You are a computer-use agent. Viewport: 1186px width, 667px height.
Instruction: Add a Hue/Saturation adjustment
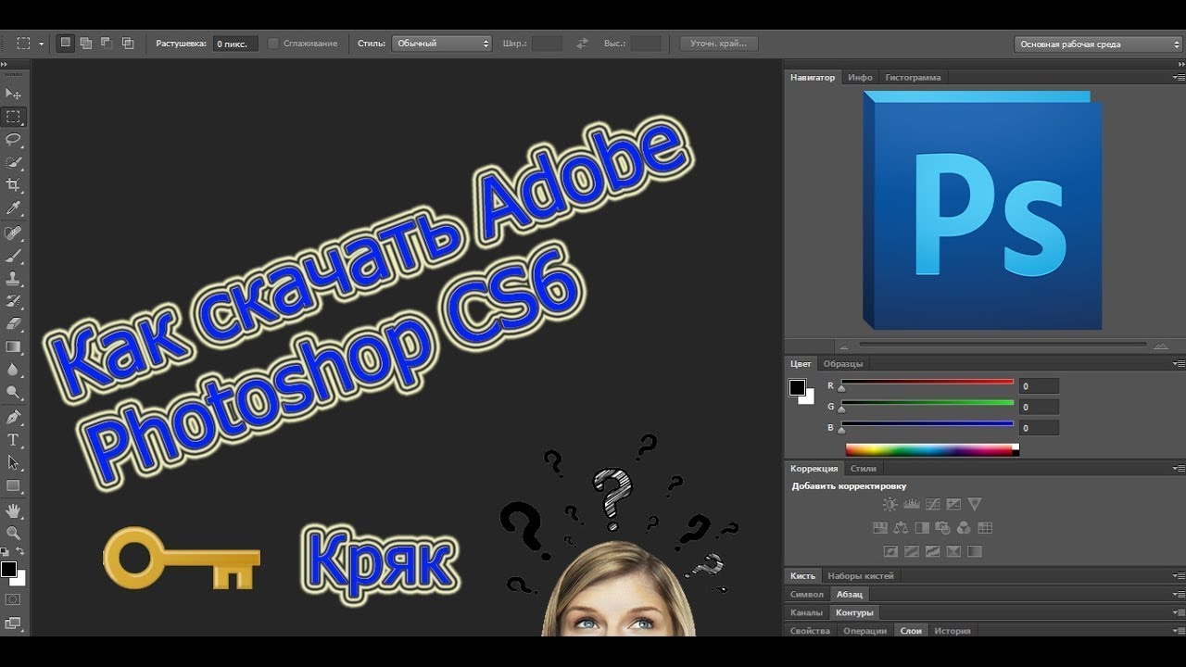[880, 528]
